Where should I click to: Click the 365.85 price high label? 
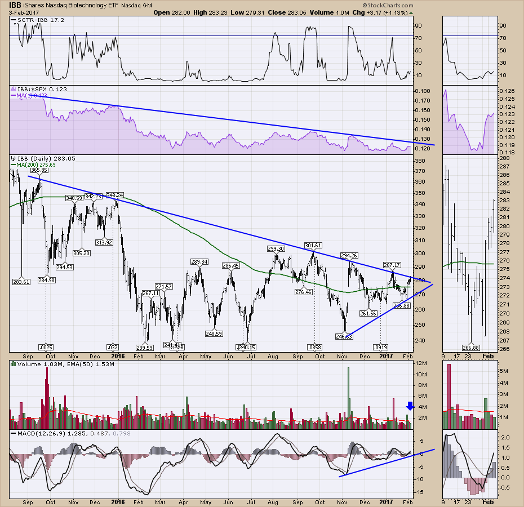click(x=39, y=170)
